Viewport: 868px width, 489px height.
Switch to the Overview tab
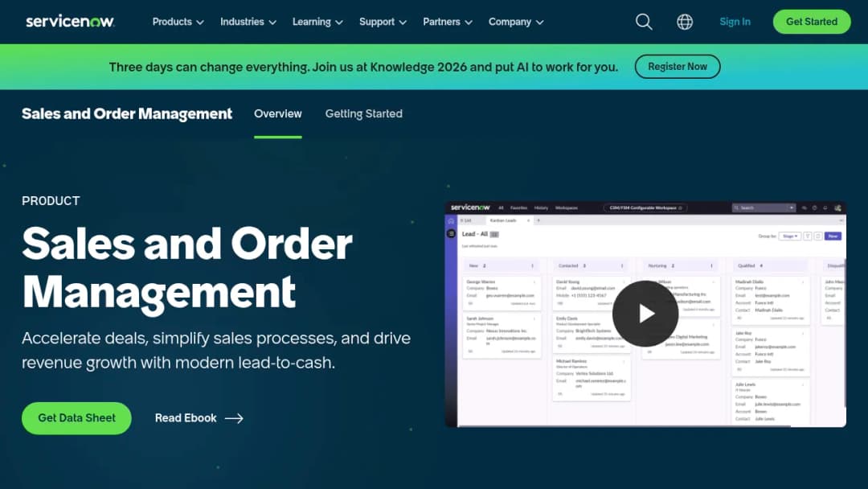pos(278,113)
